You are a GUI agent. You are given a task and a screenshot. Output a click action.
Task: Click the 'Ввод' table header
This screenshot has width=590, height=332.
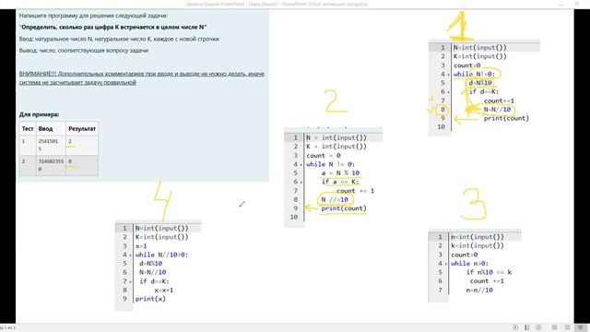pyautogui.click(x=45, y=129)
